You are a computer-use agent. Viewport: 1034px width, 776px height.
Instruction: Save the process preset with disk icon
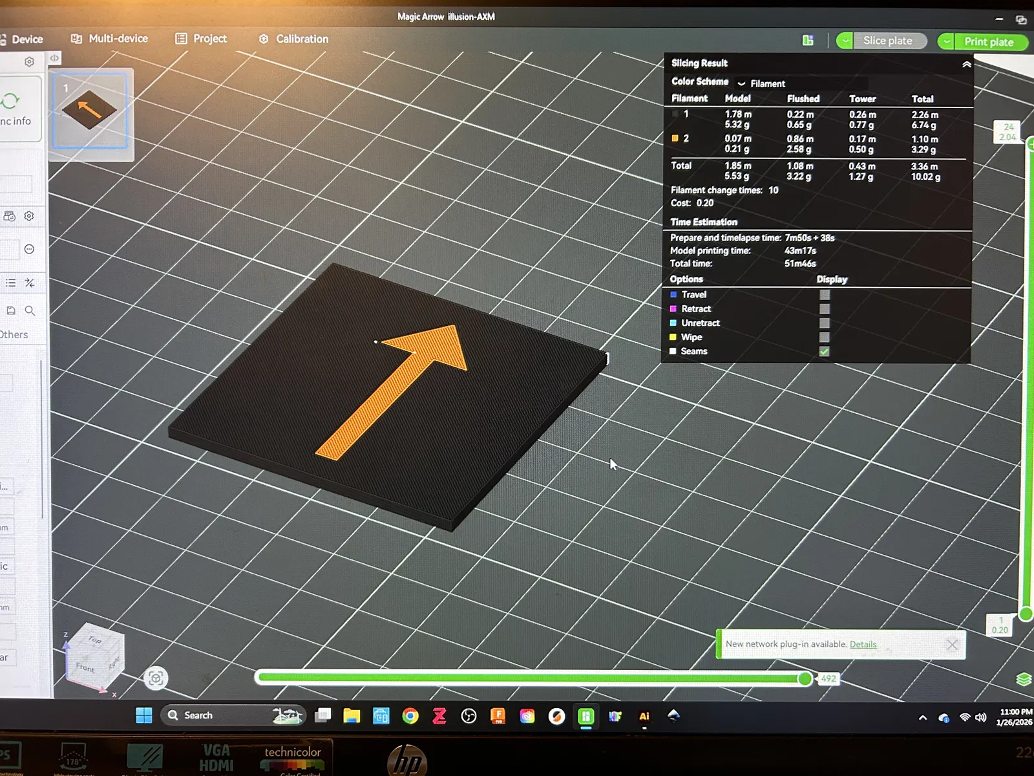pyautogui.click(x=10, y=310)
